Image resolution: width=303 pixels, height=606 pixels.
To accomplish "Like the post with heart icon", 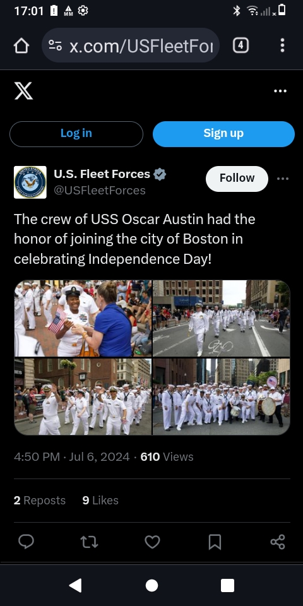I will 152,542.
